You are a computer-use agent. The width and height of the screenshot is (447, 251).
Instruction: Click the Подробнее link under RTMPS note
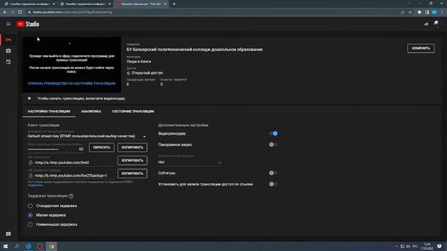[36, 185]
